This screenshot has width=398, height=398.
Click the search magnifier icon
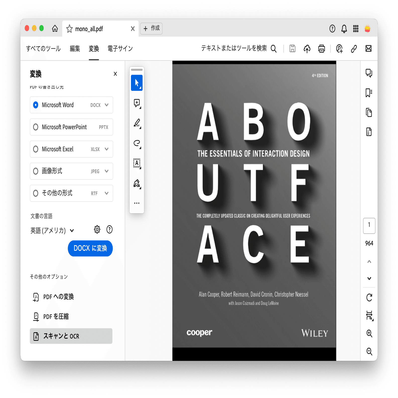[274, 49]
